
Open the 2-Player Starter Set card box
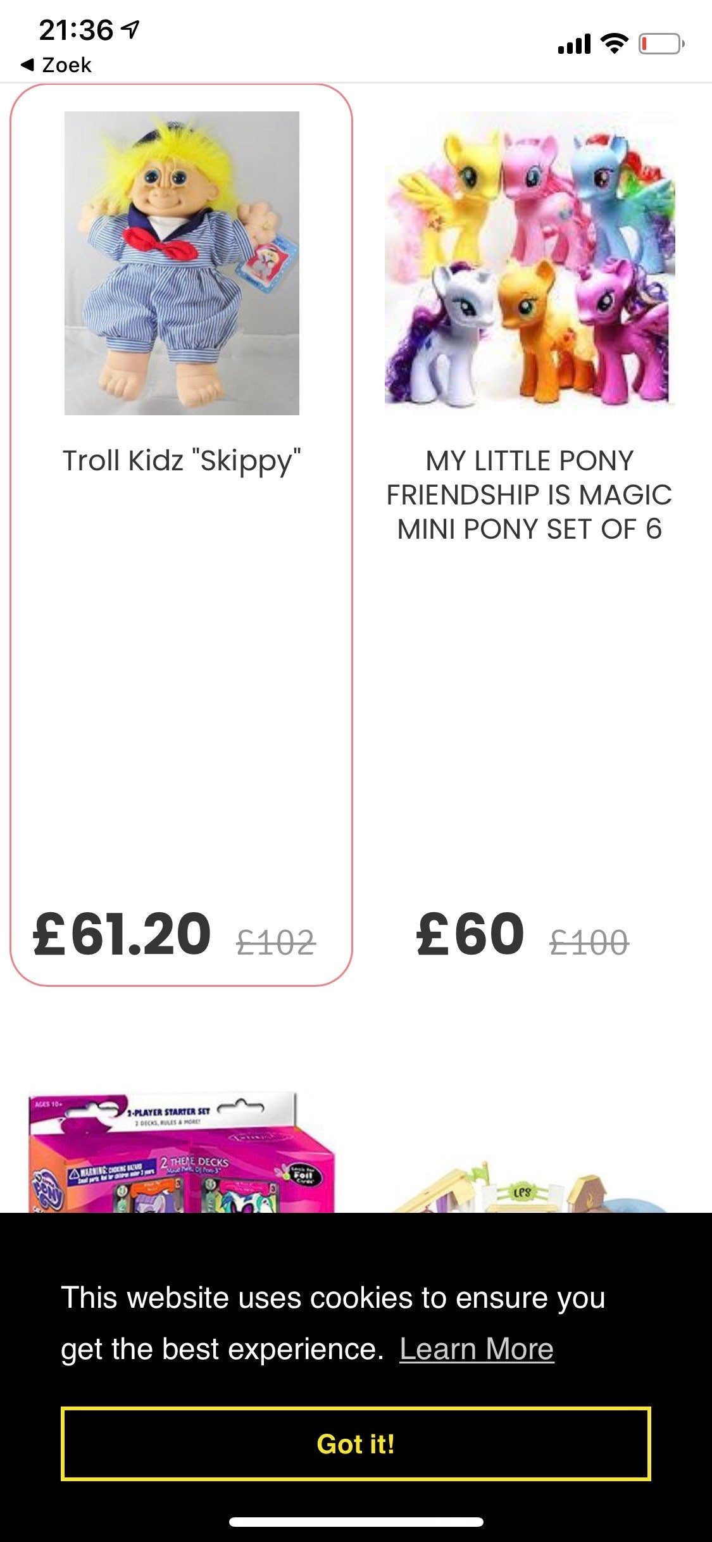pos(182,1153)
